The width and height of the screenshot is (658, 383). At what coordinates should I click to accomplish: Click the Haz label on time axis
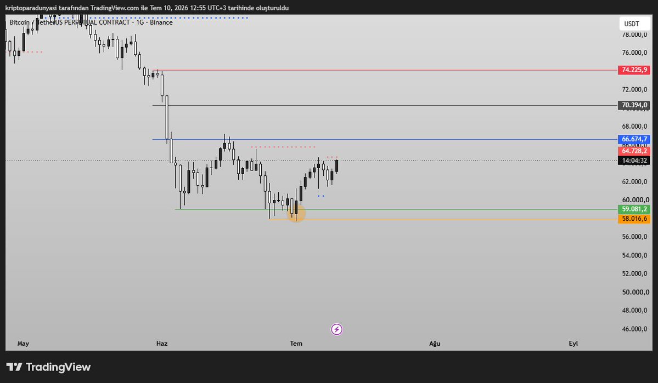162,344
